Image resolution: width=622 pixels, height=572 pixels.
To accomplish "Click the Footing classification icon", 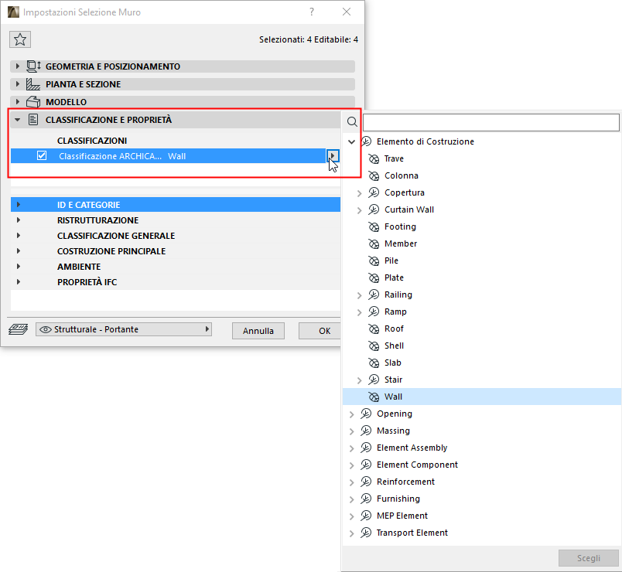I will click(374, 226).
